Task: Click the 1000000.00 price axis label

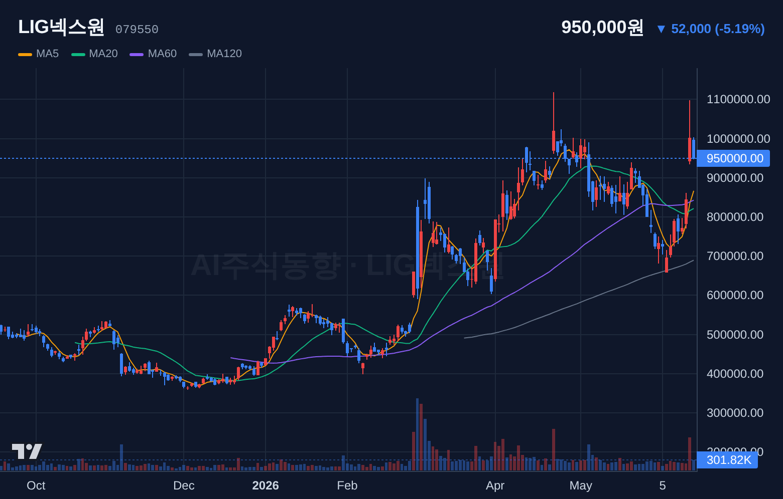Action: (x=738, y=139)
